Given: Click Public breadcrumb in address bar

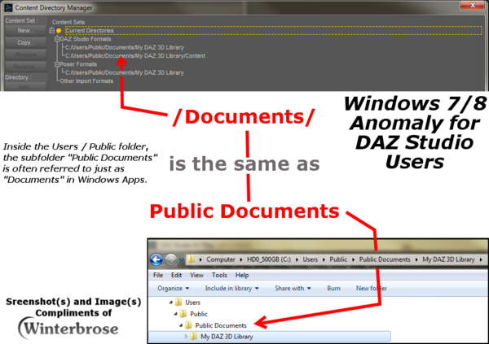Looking at the screenshot, I should pyautogui.click(x=338, y=259).
